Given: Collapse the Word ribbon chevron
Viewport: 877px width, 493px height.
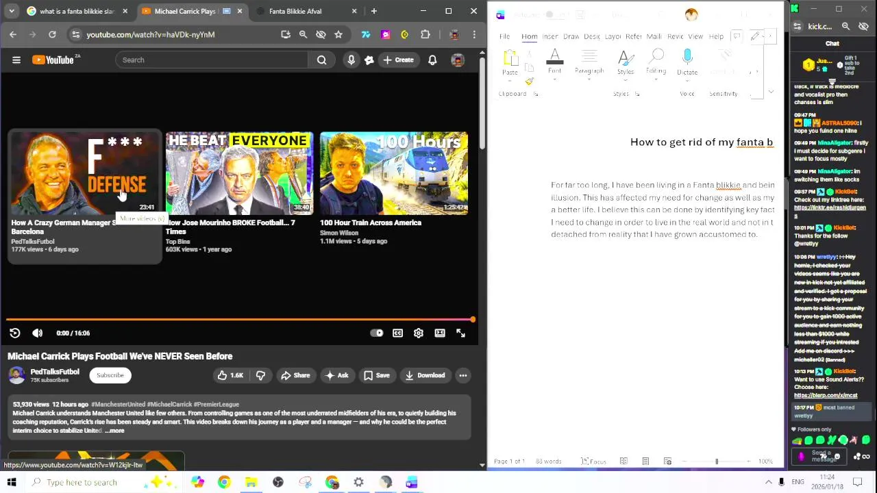Looking at the screenshot, I should click(x=771, y=92).
